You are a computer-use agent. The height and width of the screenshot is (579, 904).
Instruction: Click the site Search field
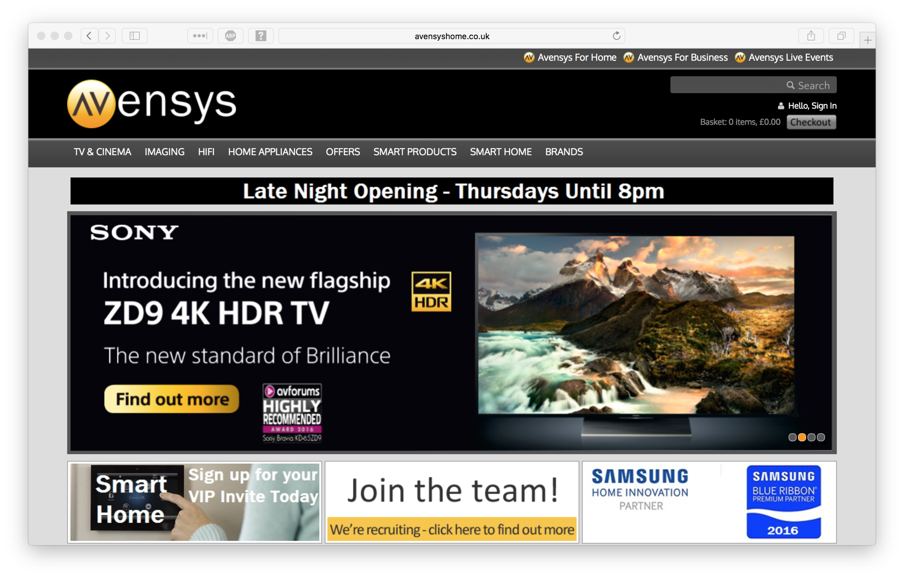click(753, 85)
